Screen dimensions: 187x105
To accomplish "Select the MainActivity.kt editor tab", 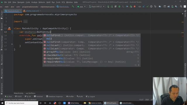I will pos(13,11).
